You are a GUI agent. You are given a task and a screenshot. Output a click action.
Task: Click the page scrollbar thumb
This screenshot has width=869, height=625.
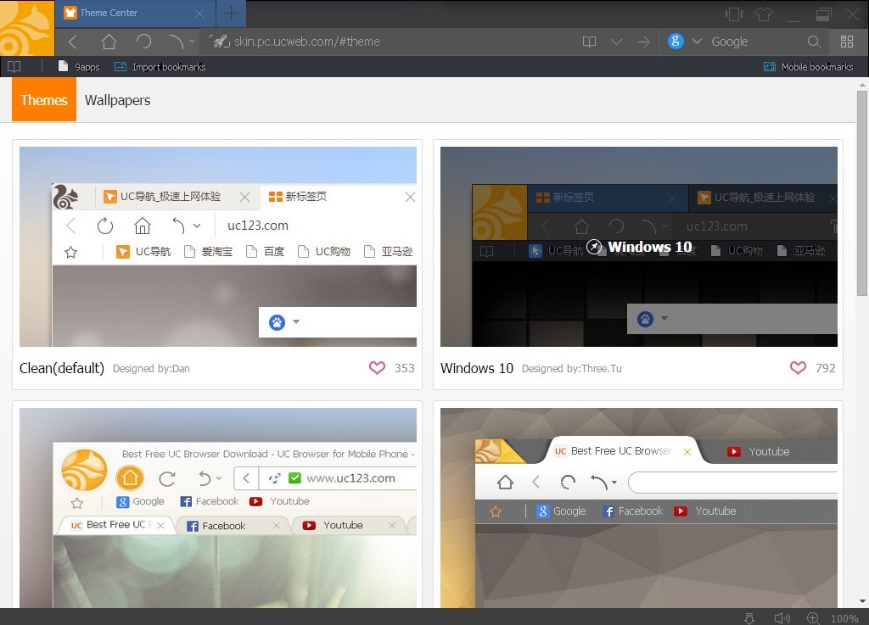862,193
